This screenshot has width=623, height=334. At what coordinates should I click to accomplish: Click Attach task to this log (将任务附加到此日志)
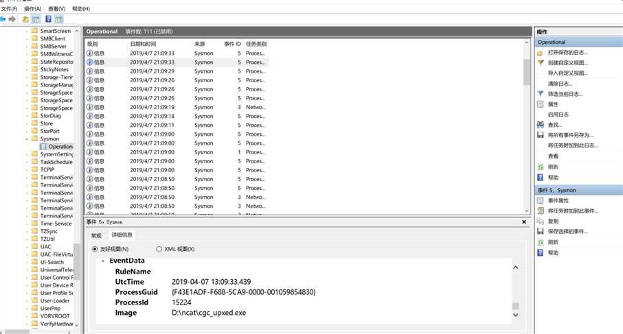pyautogui.click(x=573, y=145)
